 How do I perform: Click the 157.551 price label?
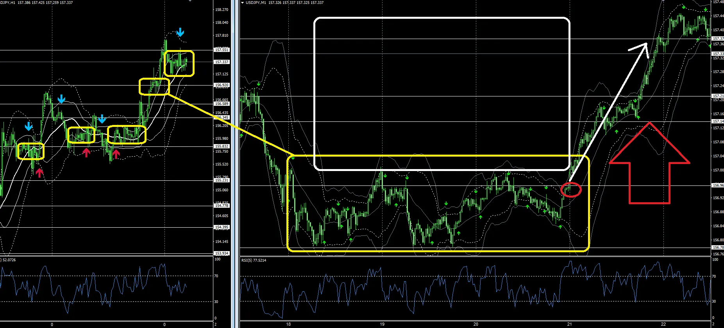click(222, 50)
